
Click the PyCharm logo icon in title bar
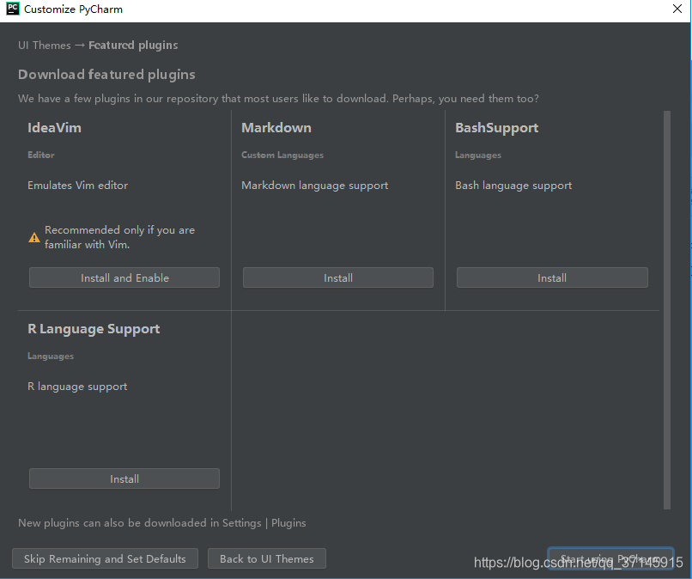pos(13,9)
